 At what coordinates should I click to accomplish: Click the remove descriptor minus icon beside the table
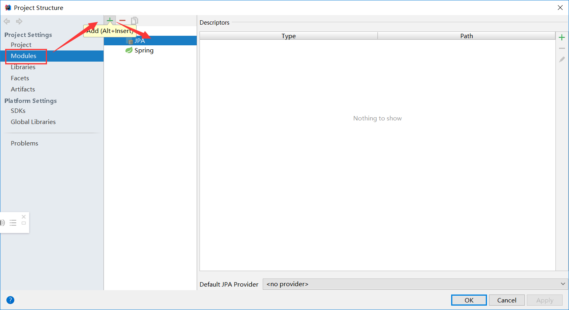coord(562,48)
